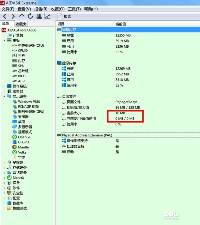Click the 数据库 database icon
200x225 pixels.
pyautogui.click(x=9, y=203)
